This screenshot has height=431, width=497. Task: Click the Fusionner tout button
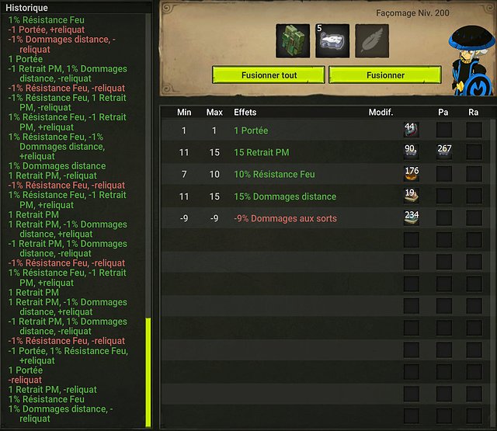[269, 75]
